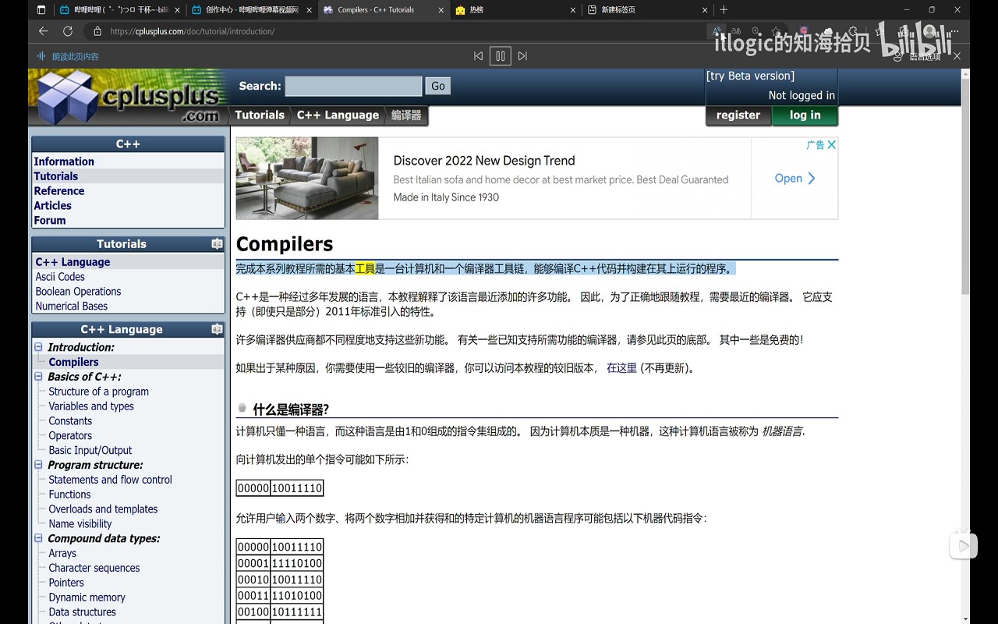Viewport: 998px width, 624px height.
Task: Click the cplusplus.com logo
Action: click(x=128, y=97)
